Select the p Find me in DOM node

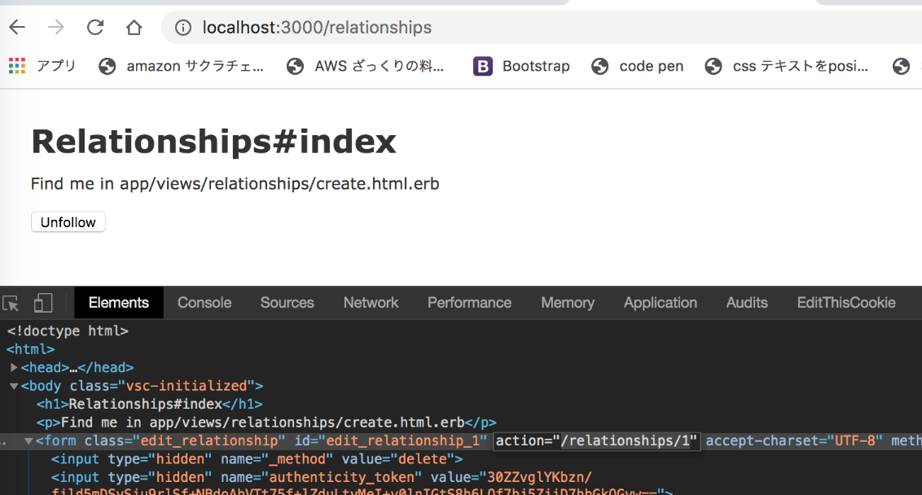[x=266, y=423]
